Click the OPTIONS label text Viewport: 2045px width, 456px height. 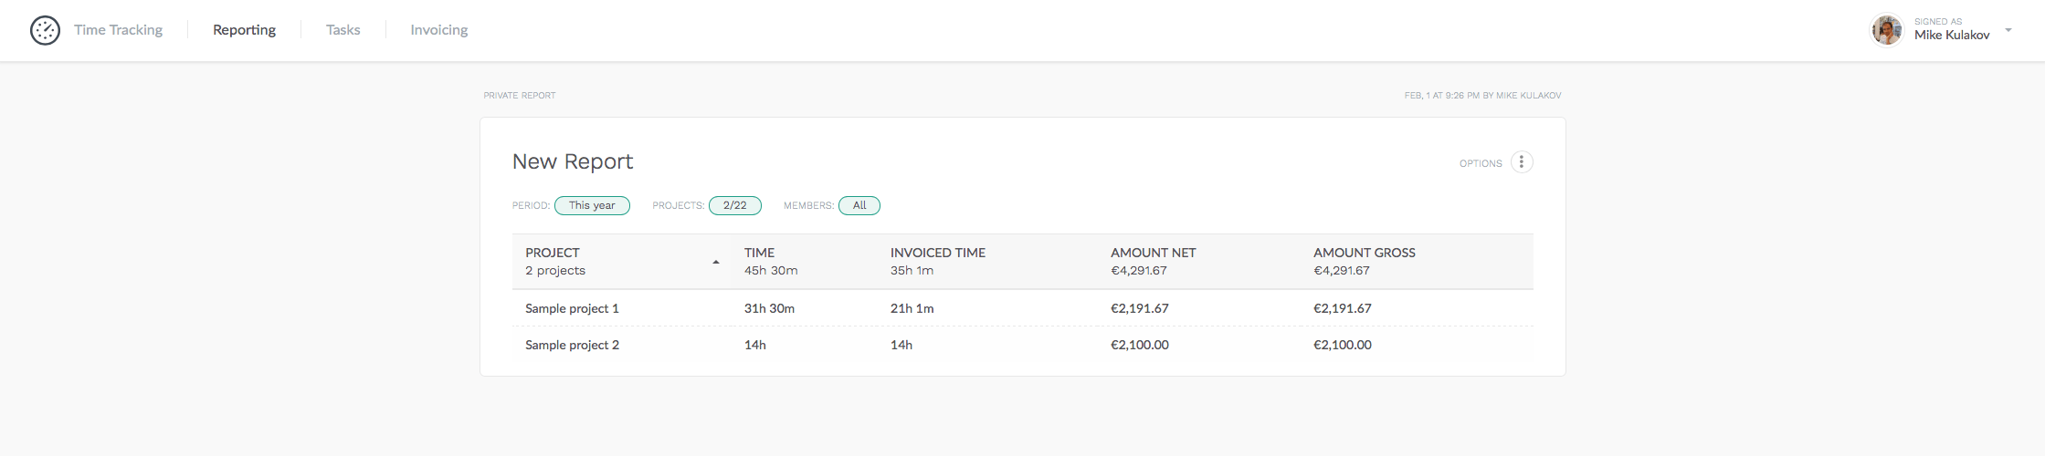[x=1480, y=163]
